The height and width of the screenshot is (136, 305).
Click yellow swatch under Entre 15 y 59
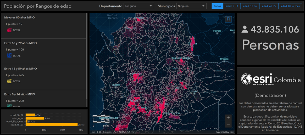tap(9, 81)
